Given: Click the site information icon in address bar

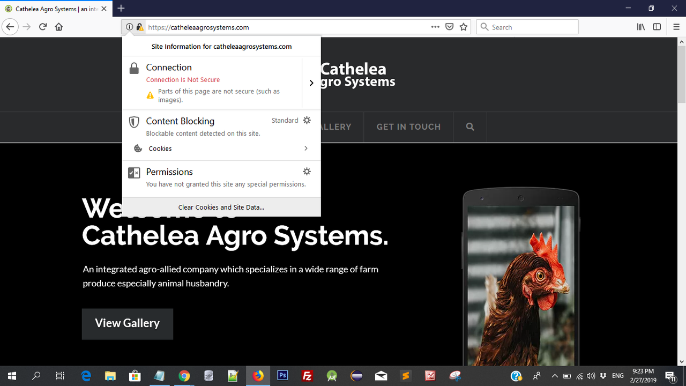Looking at the screenshot, I should coord(129,27).
